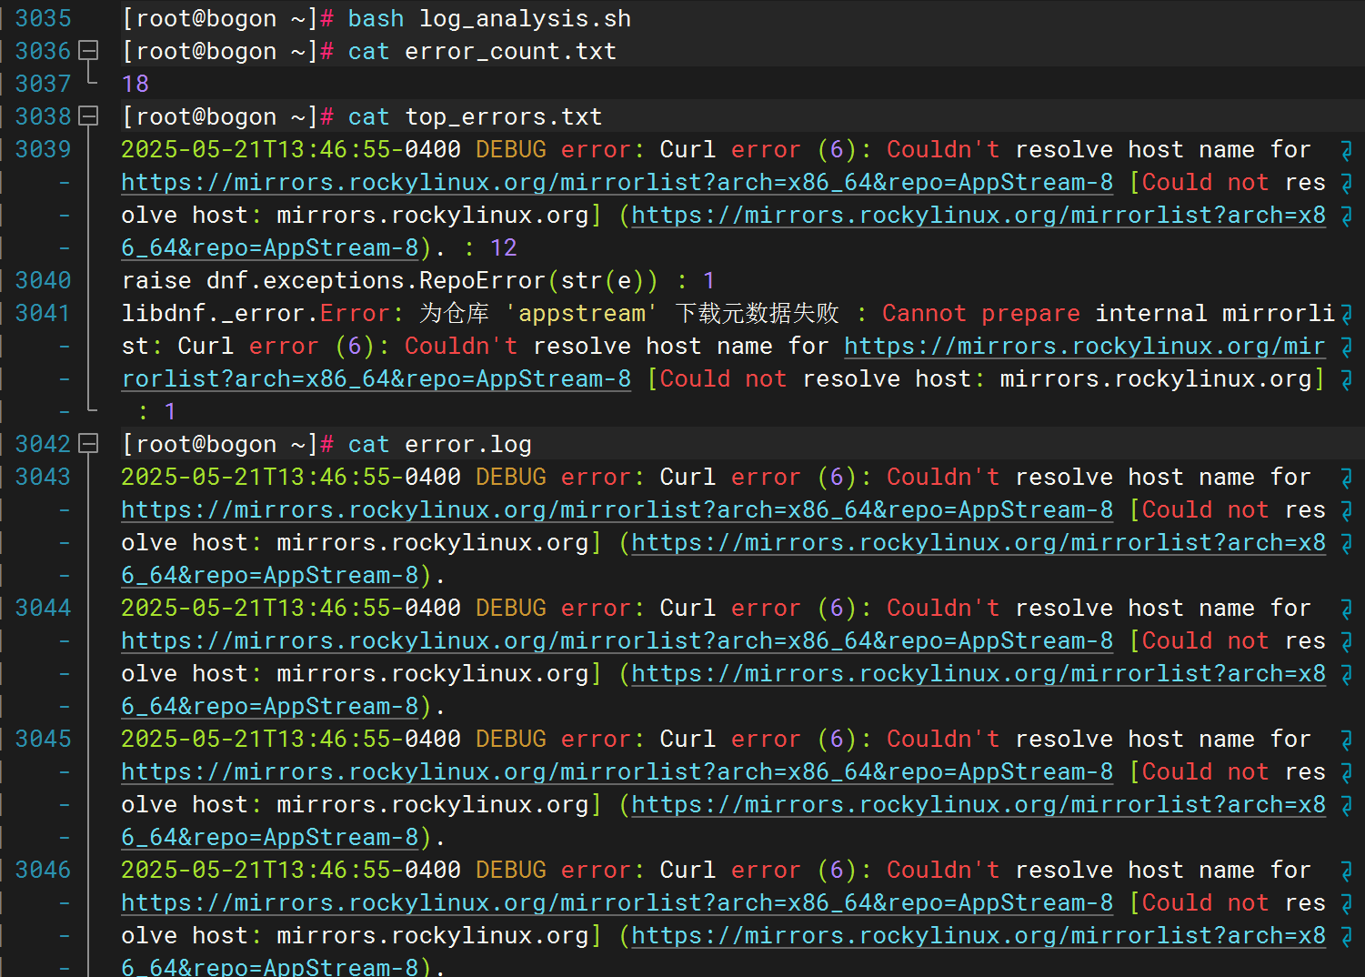Collapse the fold at line 3036
Viewport: 1365px width, 977px height.
(x=88, y=51)
